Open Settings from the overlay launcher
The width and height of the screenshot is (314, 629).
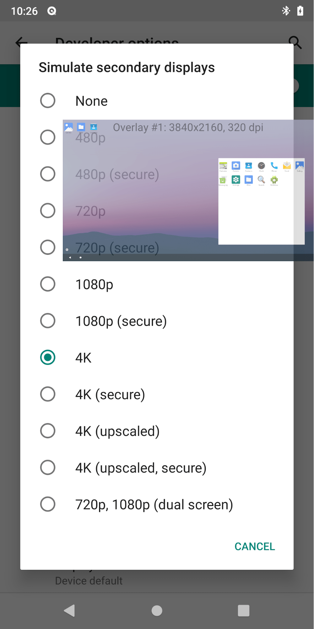(236, 179)
